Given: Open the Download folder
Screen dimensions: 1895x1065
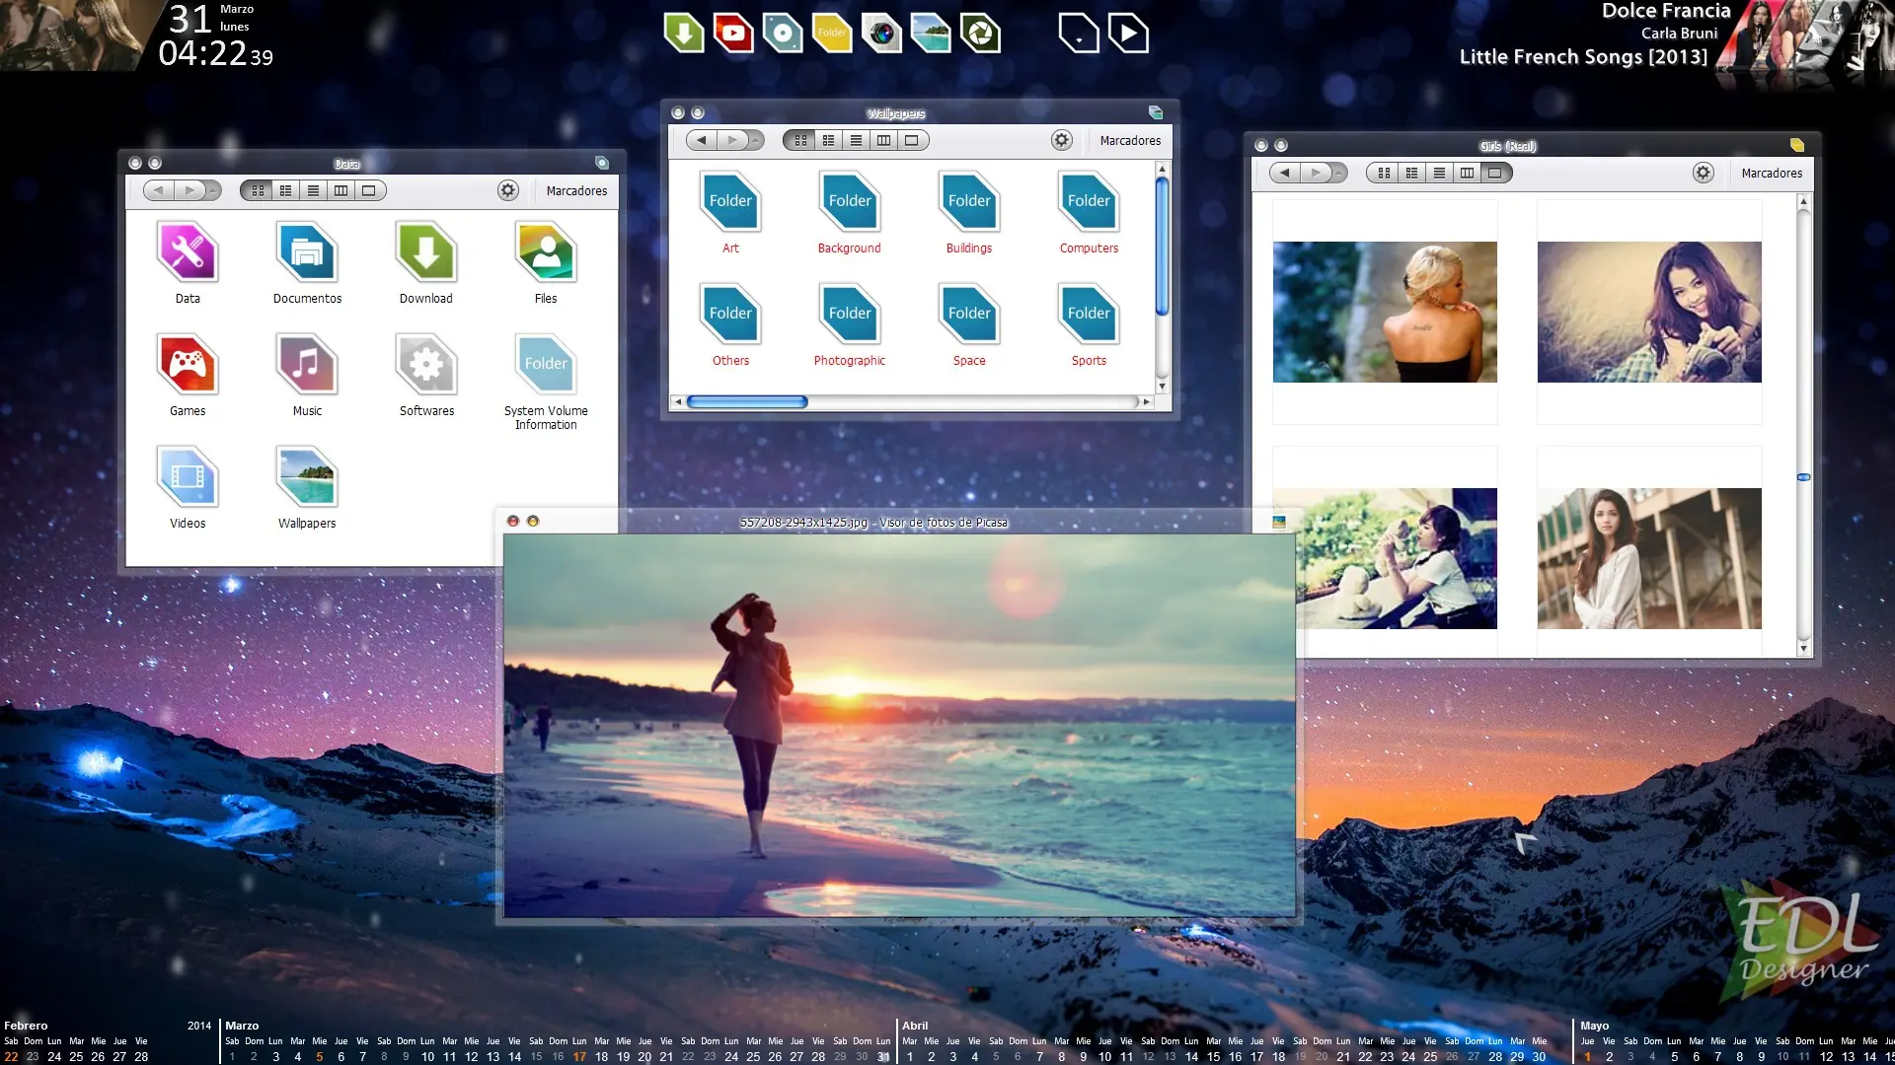Looking at the screenshot, I should (x=426, y=252).
